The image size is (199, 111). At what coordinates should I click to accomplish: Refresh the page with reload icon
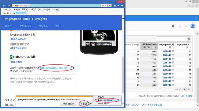(110, 6)
